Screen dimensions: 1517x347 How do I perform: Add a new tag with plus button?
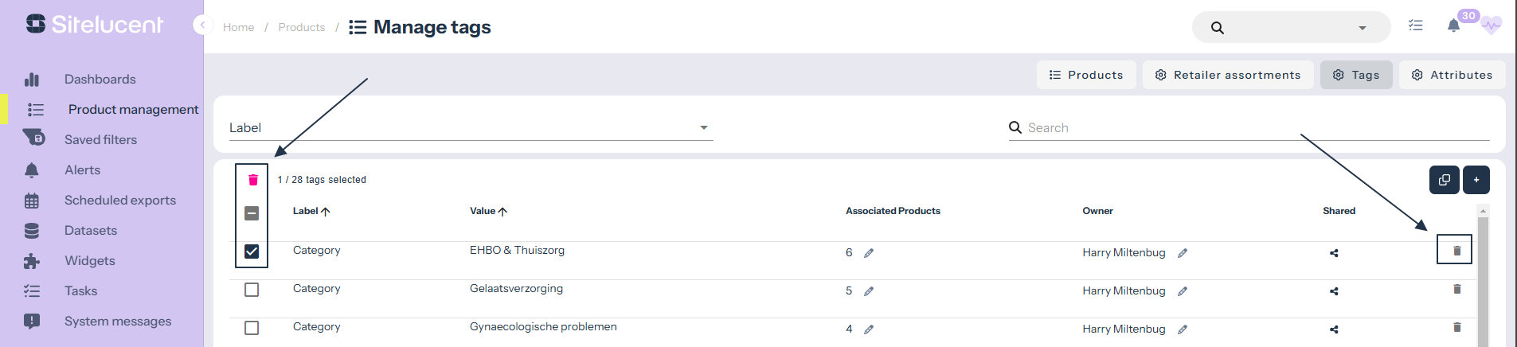click(1476, 180)
